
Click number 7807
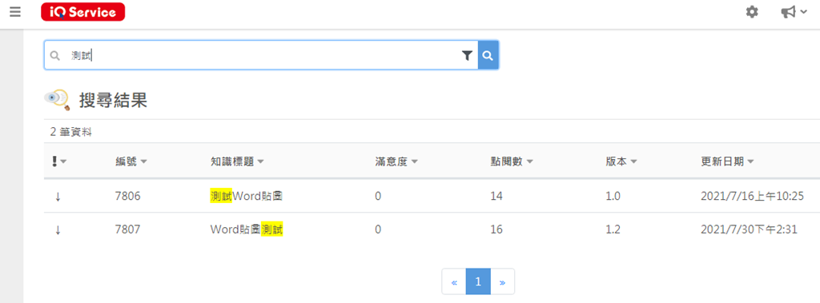[127, 229]
